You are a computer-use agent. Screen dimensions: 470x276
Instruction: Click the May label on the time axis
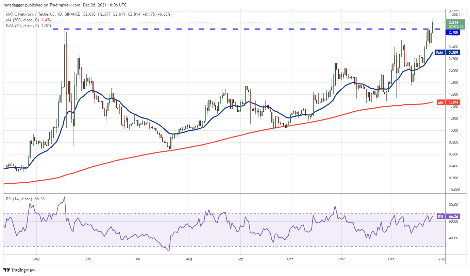click(x=37, y=259)
